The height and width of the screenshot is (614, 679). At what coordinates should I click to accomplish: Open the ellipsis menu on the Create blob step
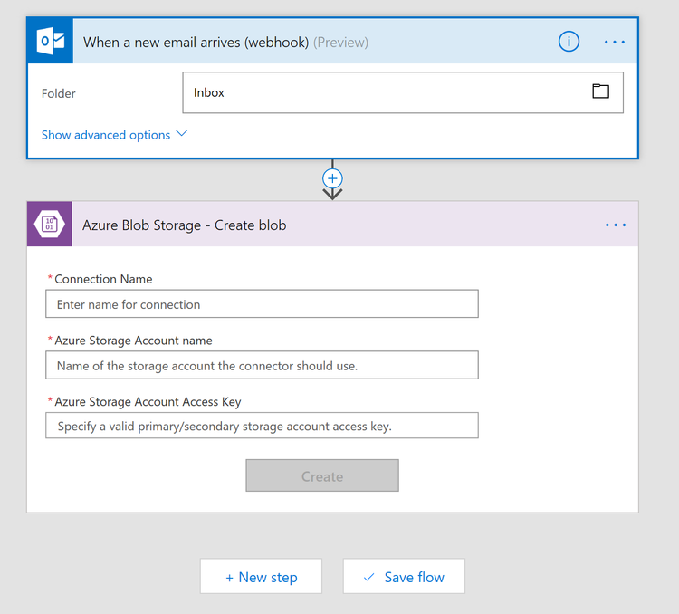pyautogui.click(x=616, y=225)
